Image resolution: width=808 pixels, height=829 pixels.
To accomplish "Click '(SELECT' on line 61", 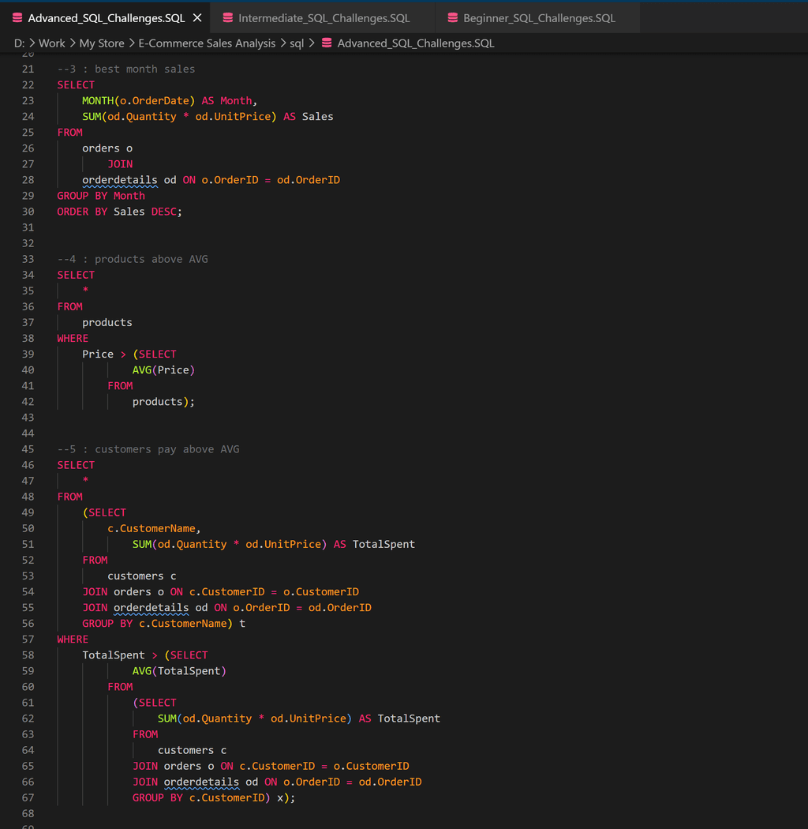I will pos(155,703).
